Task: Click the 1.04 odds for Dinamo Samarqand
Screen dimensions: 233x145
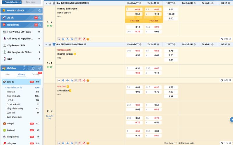Action: pyautogui.click(x=171, y=9)
